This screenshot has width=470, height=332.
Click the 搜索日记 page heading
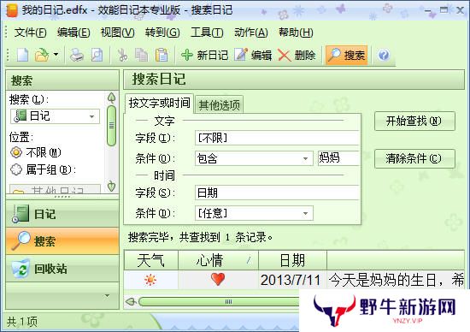click(x=159, y=80)
